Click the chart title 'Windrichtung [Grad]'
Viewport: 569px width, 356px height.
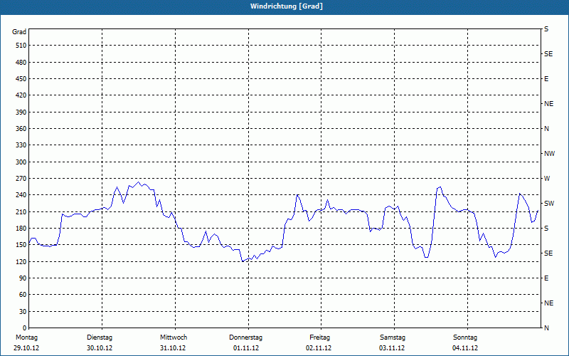pos(287,6)
